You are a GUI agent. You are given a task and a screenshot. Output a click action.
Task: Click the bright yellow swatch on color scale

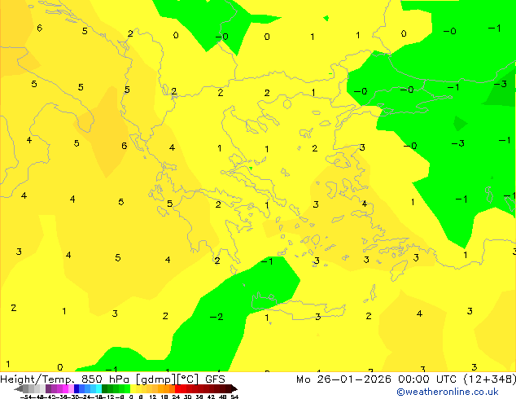click(x=133, y=388)
